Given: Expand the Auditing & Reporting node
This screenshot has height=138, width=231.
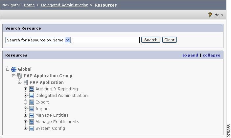Looking at the screenshot, I should point(26,89).
